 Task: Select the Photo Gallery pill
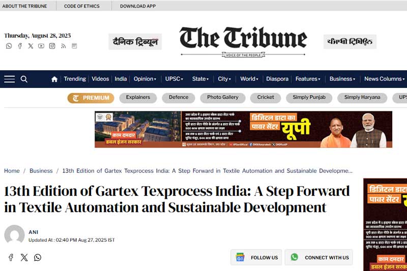tap(223, 98)
